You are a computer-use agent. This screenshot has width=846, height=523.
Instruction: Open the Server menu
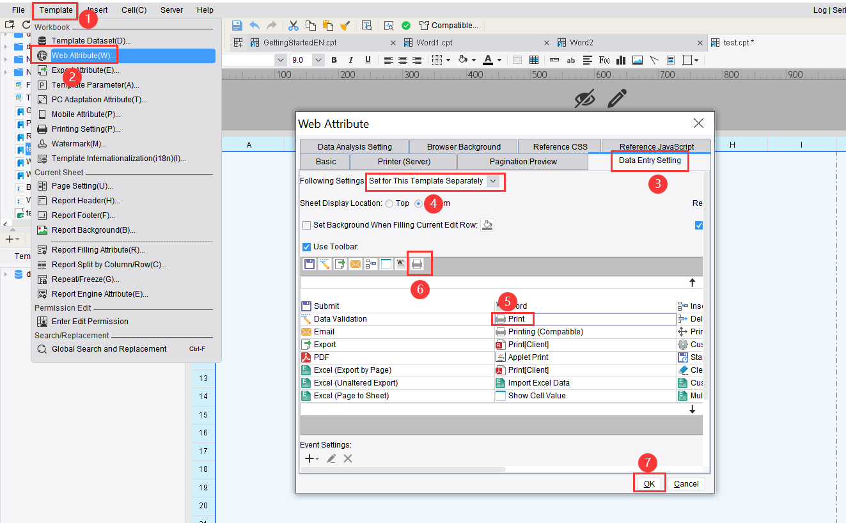[x=171, y=10]
